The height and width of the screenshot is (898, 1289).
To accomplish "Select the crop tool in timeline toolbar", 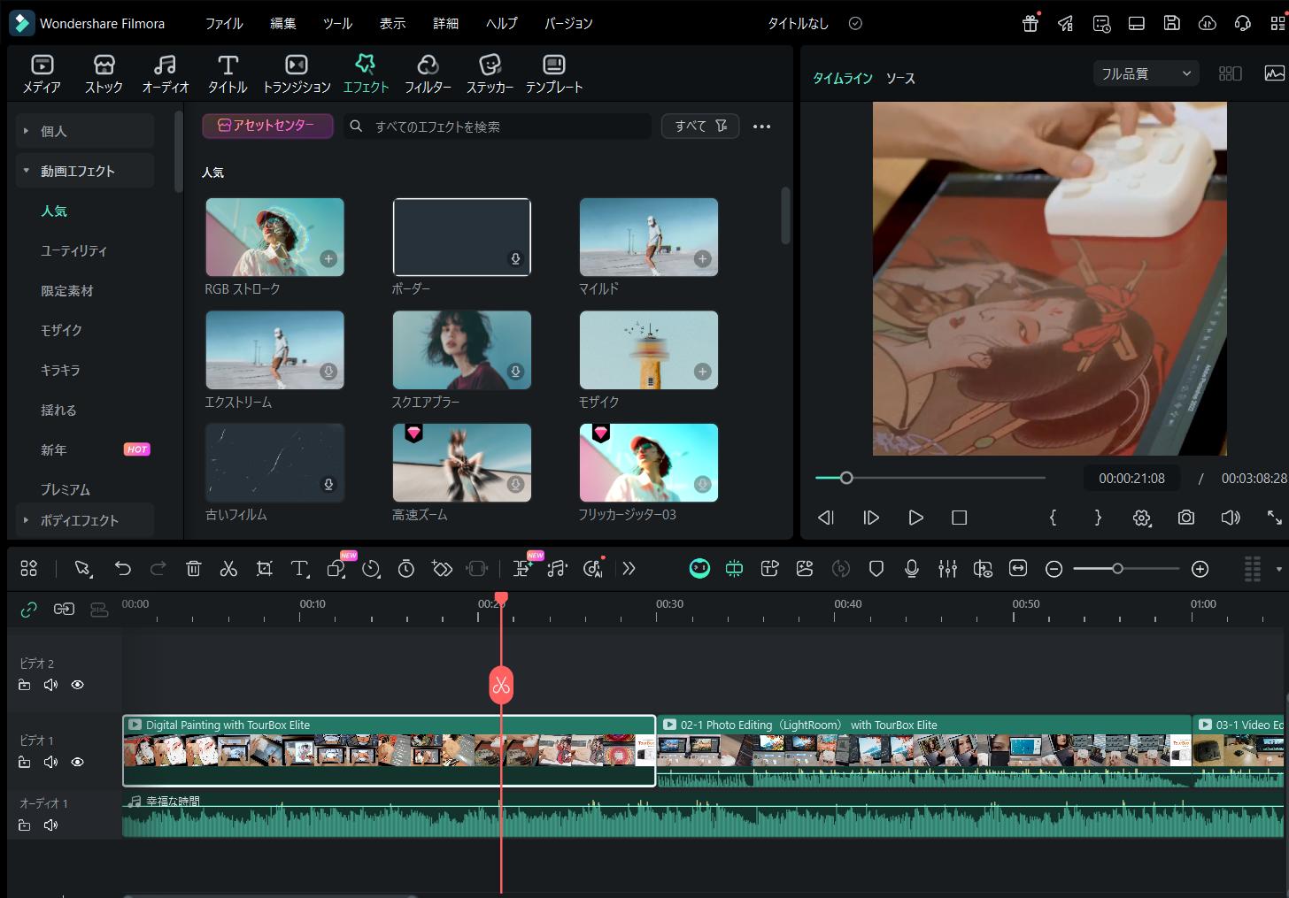I will tap(264, 569).
